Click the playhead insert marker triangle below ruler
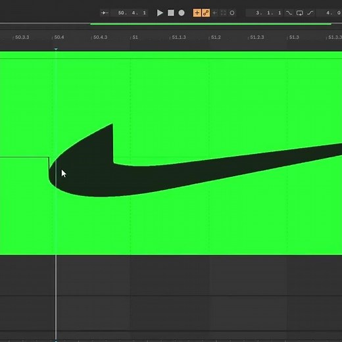The image size is (342, 342). click(x=56, y=49)
